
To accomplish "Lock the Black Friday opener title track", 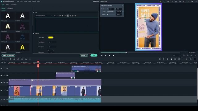I will pos(4,82).
